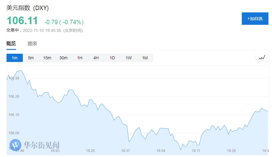Select the 1M monthly interval

tap(145, 58)
